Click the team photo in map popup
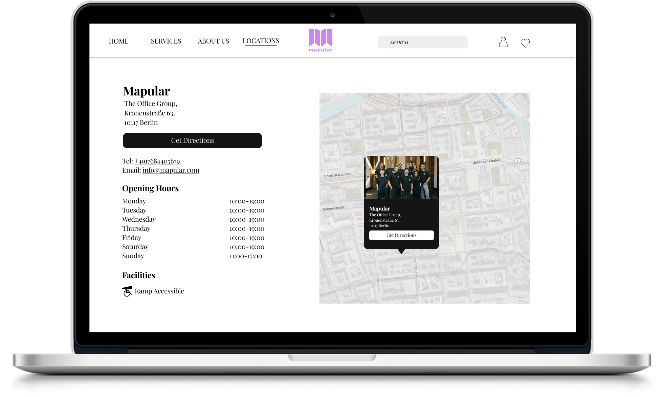Viewport: 664px width, 397px height. (x=401, y=178)
